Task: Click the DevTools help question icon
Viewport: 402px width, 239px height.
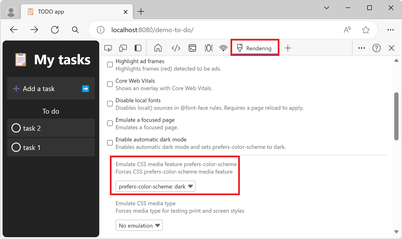Action: tap(377, 48)
